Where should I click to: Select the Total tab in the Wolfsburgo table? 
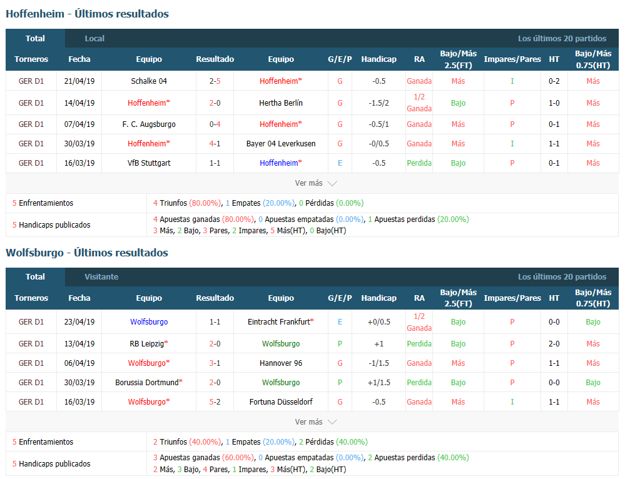(x=35, y=277)
